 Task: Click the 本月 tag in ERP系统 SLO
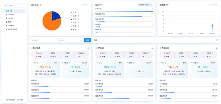[56, 63]
